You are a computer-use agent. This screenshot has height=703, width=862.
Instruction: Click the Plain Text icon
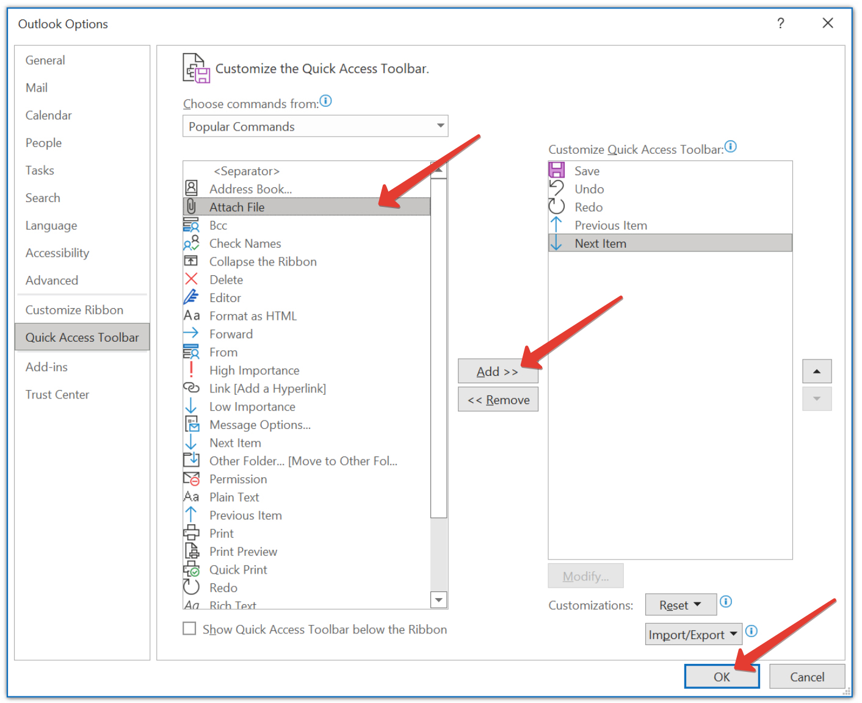pyautogui.click(x=191, y=497)
